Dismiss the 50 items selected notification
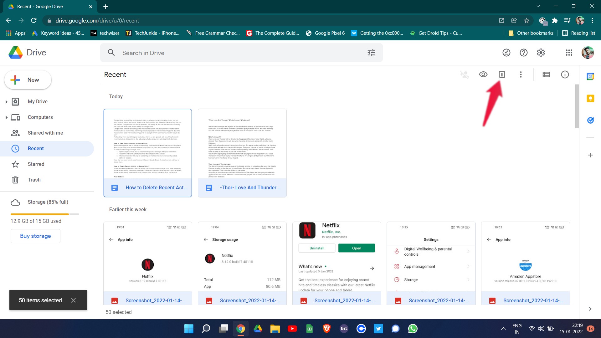This screenshot has height=338, width=601. 74,300
